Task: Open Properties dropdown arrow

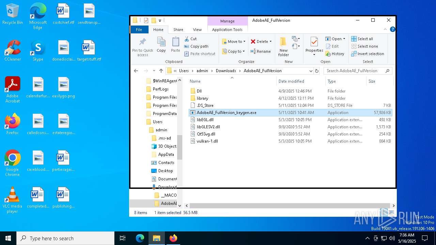Action: click(314, 55)
